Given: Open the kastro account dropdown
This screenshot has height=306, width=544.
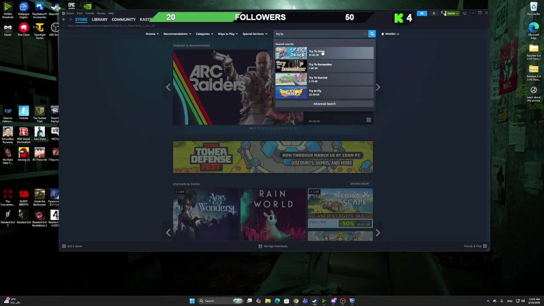Looking at the screenshot, I should [x=450, y=13].
